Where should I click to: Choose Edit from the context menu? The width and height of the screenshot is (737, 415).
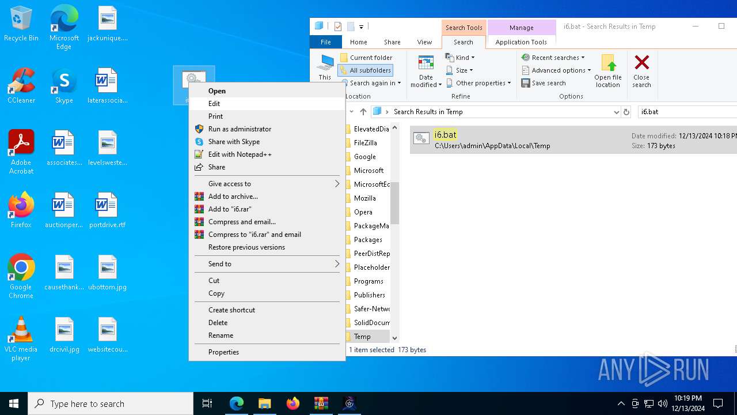(267, 104)
